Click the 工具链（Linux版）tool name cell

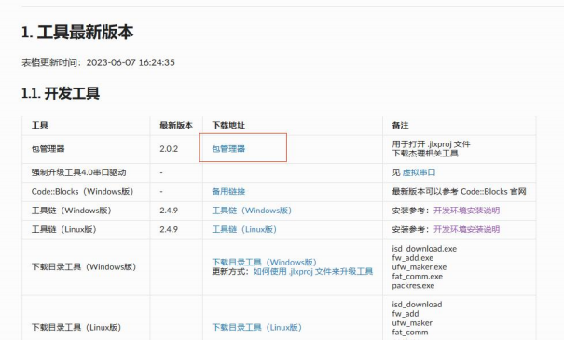tap(63, 230)
